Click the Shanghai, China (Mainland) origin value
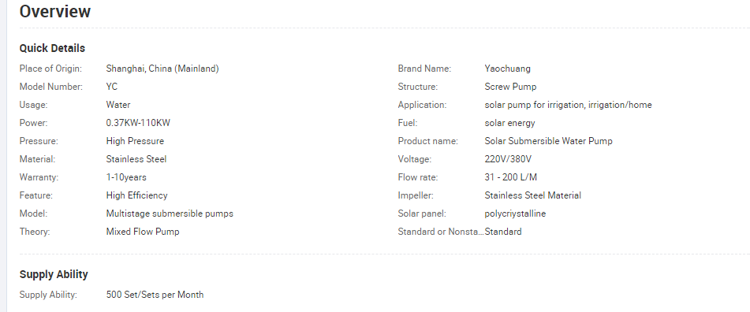Screen dimensions: 750x312 (162, 69)
